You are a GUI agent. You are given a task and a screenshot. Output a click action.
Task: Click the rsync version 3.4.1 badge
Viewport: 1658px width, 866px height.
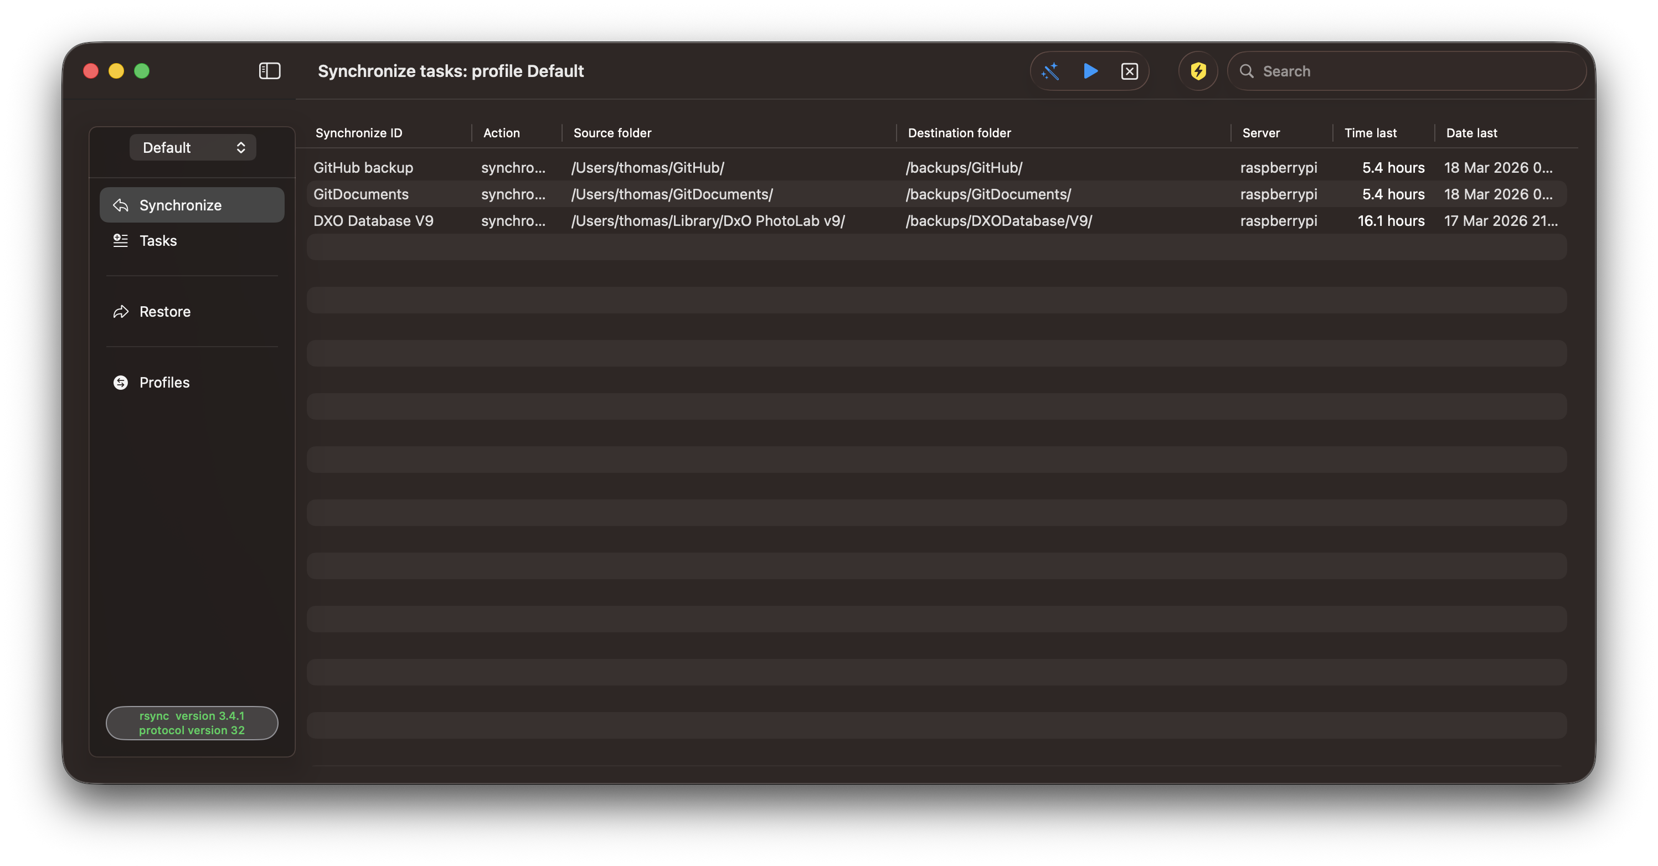click(x=192, y=723)
